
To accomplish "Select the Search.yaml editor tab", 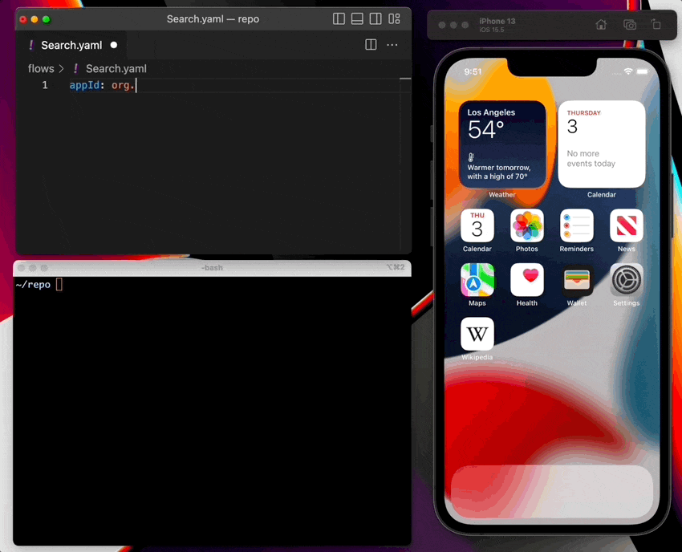I will (71, 45).
